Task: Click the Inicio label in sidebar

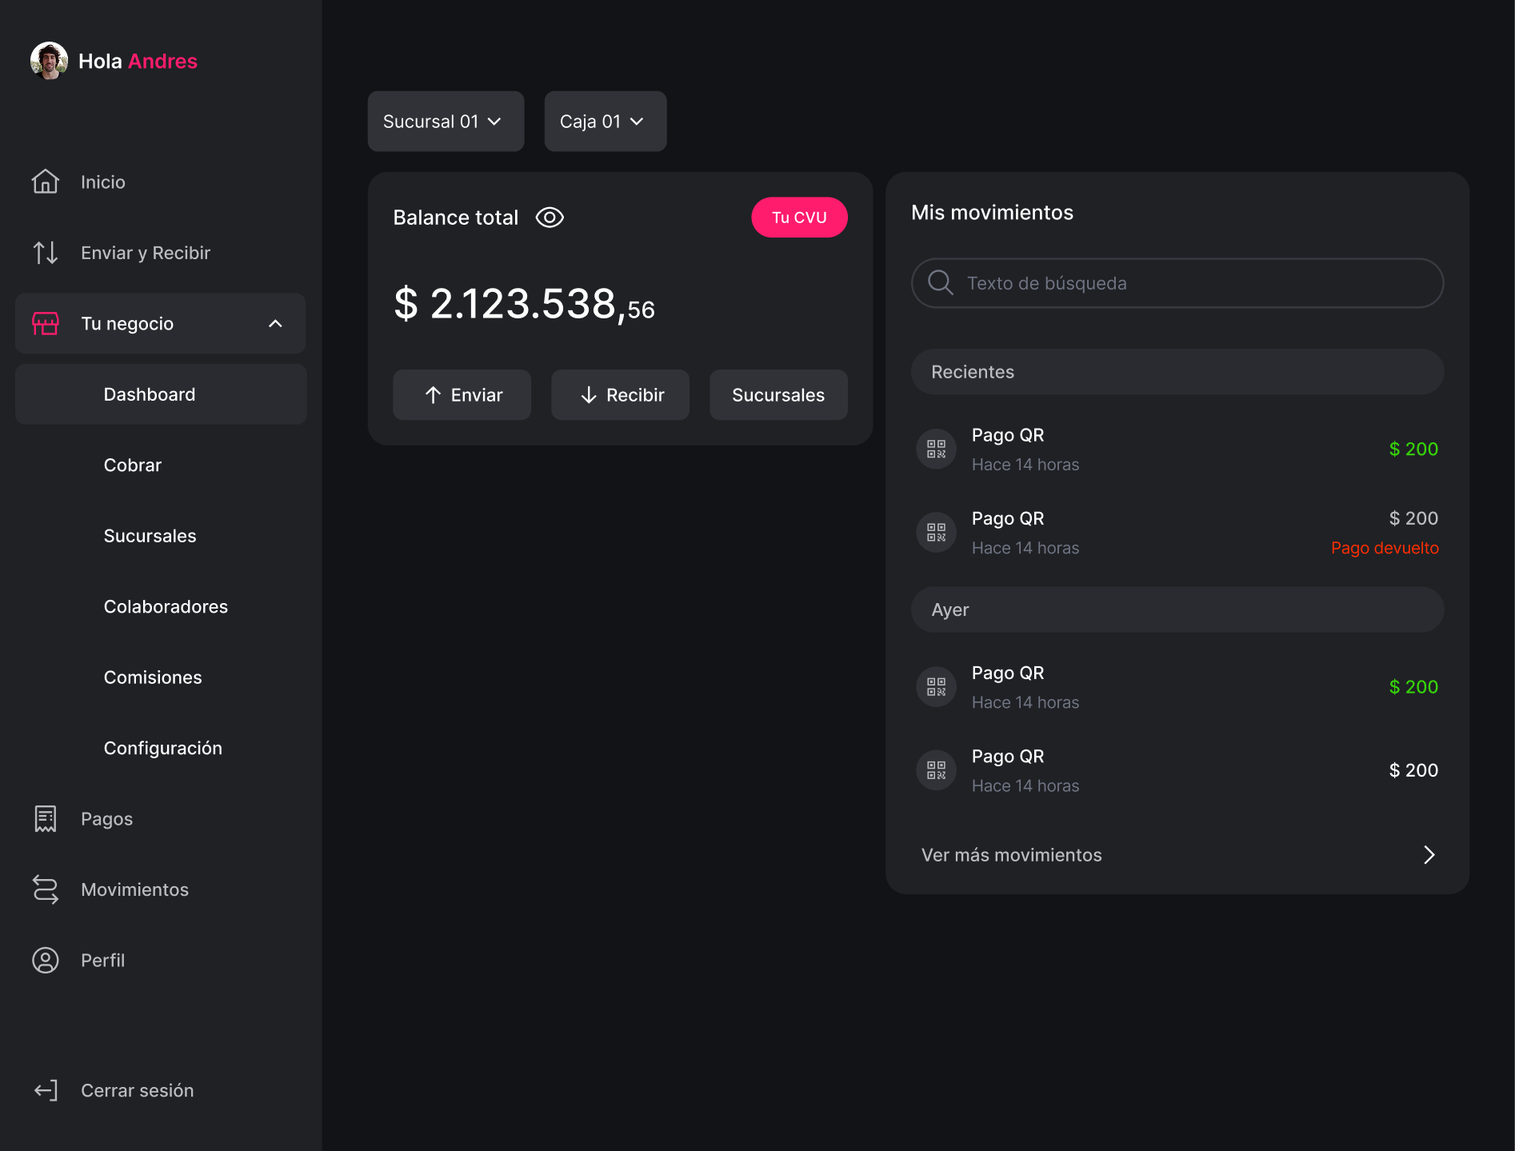Action: (x=103, y=182)
